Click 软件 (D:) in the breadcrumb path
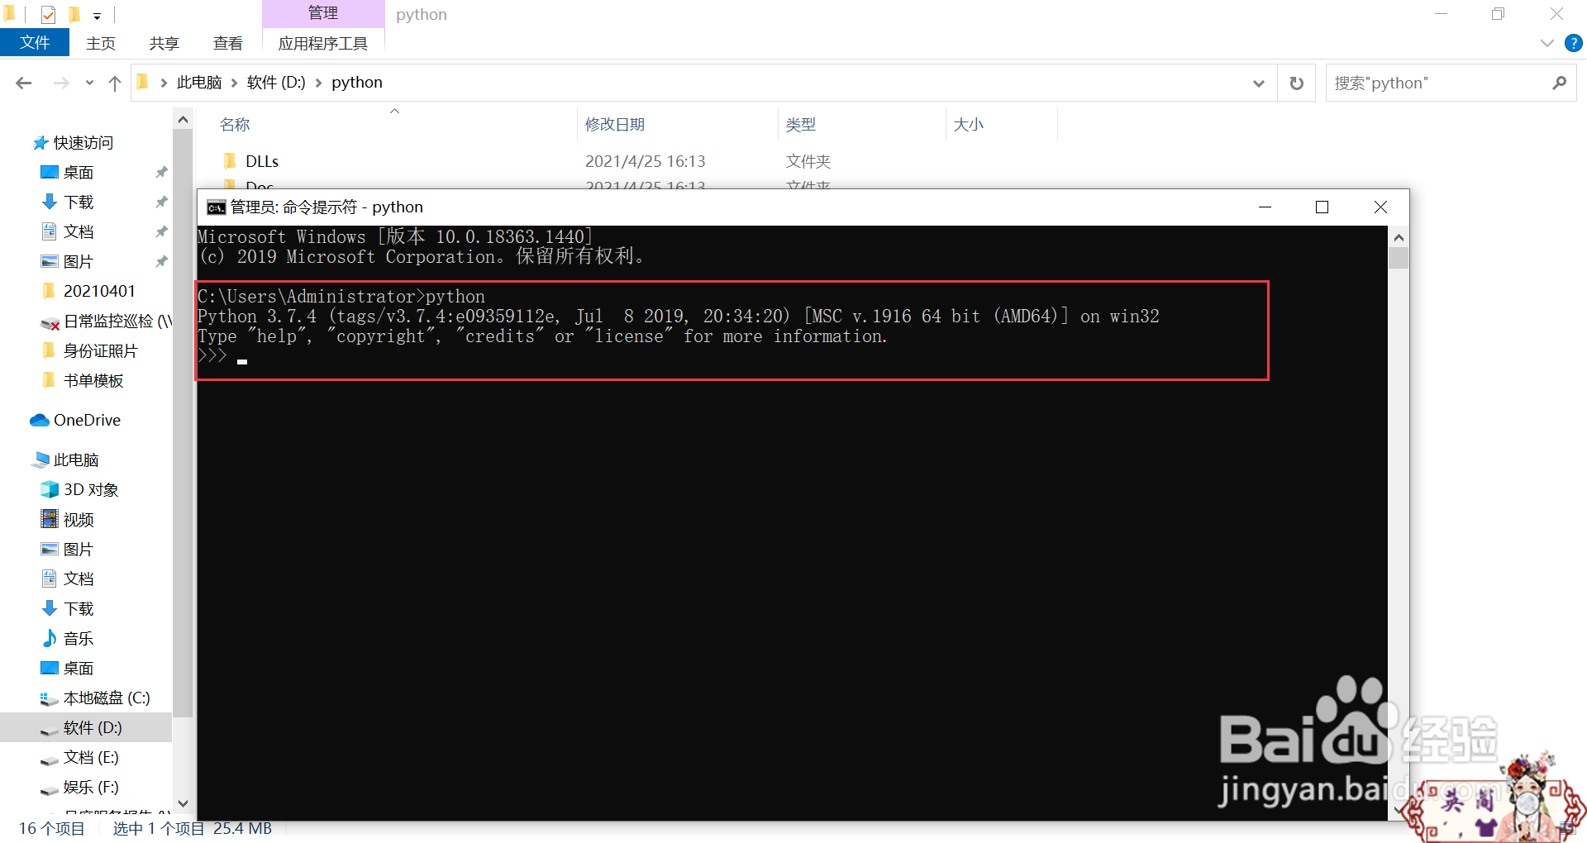The width and height of the screenshot is (1587, 843). 275,82
